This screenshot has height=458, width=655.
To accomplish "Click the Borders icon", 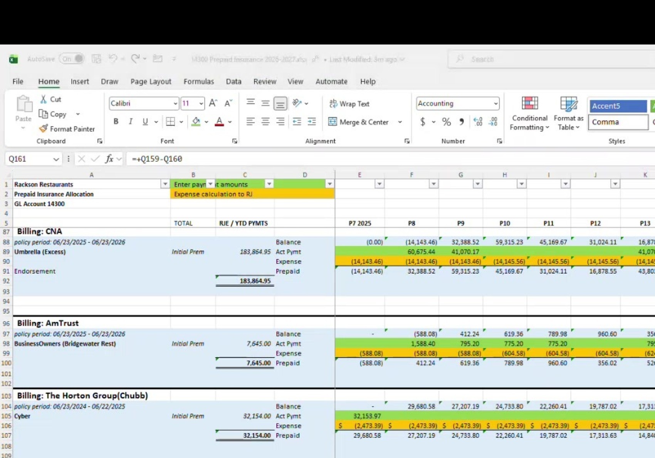I will point(170,122).
